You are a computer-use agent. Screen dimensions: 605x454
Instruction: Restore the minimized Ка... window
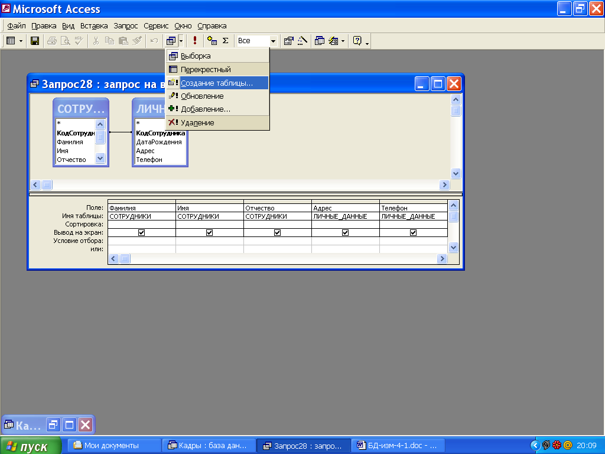53,425
